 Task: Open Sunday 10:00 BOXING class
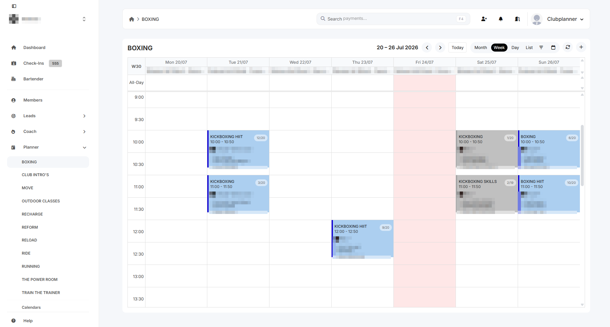tap(549, 149)
